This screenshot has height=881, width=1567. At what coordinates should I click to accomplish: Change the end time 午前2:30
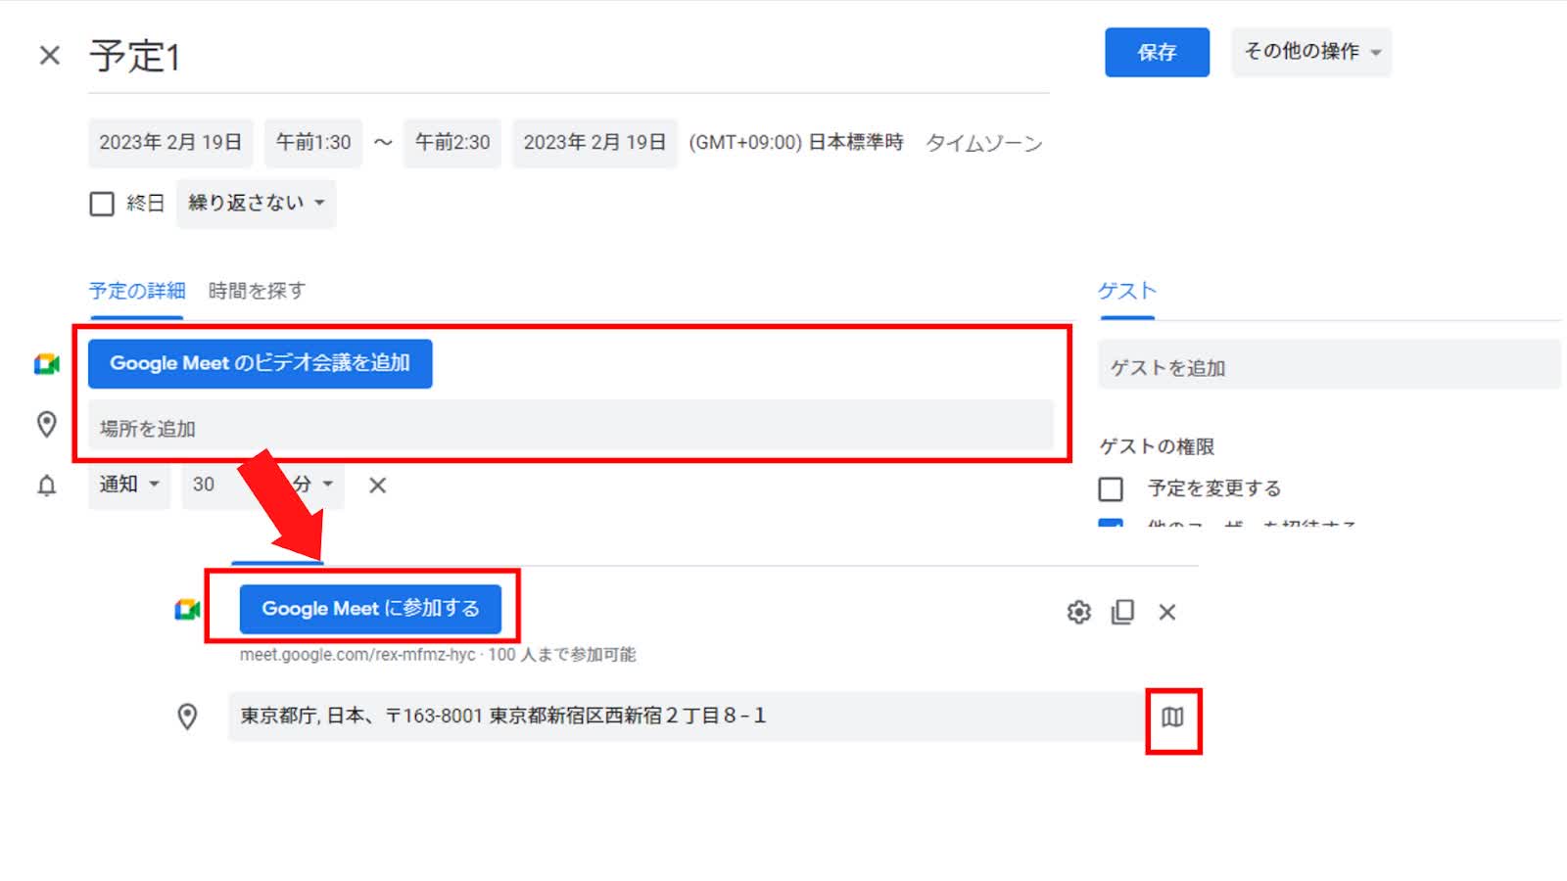click(x=452, y=143)
